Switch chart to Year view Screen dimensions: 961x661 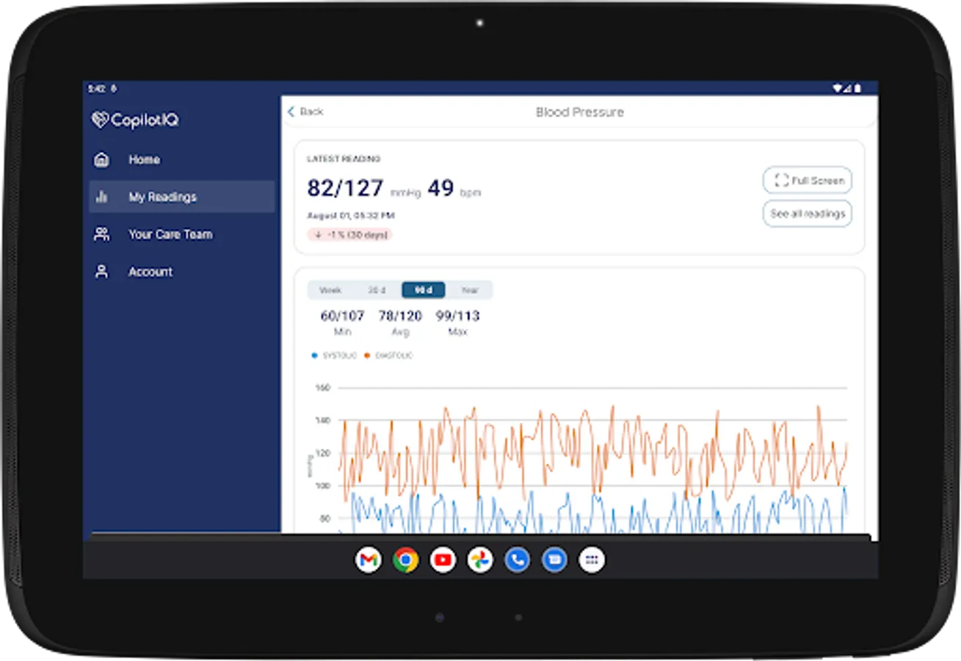coord(470,290)
